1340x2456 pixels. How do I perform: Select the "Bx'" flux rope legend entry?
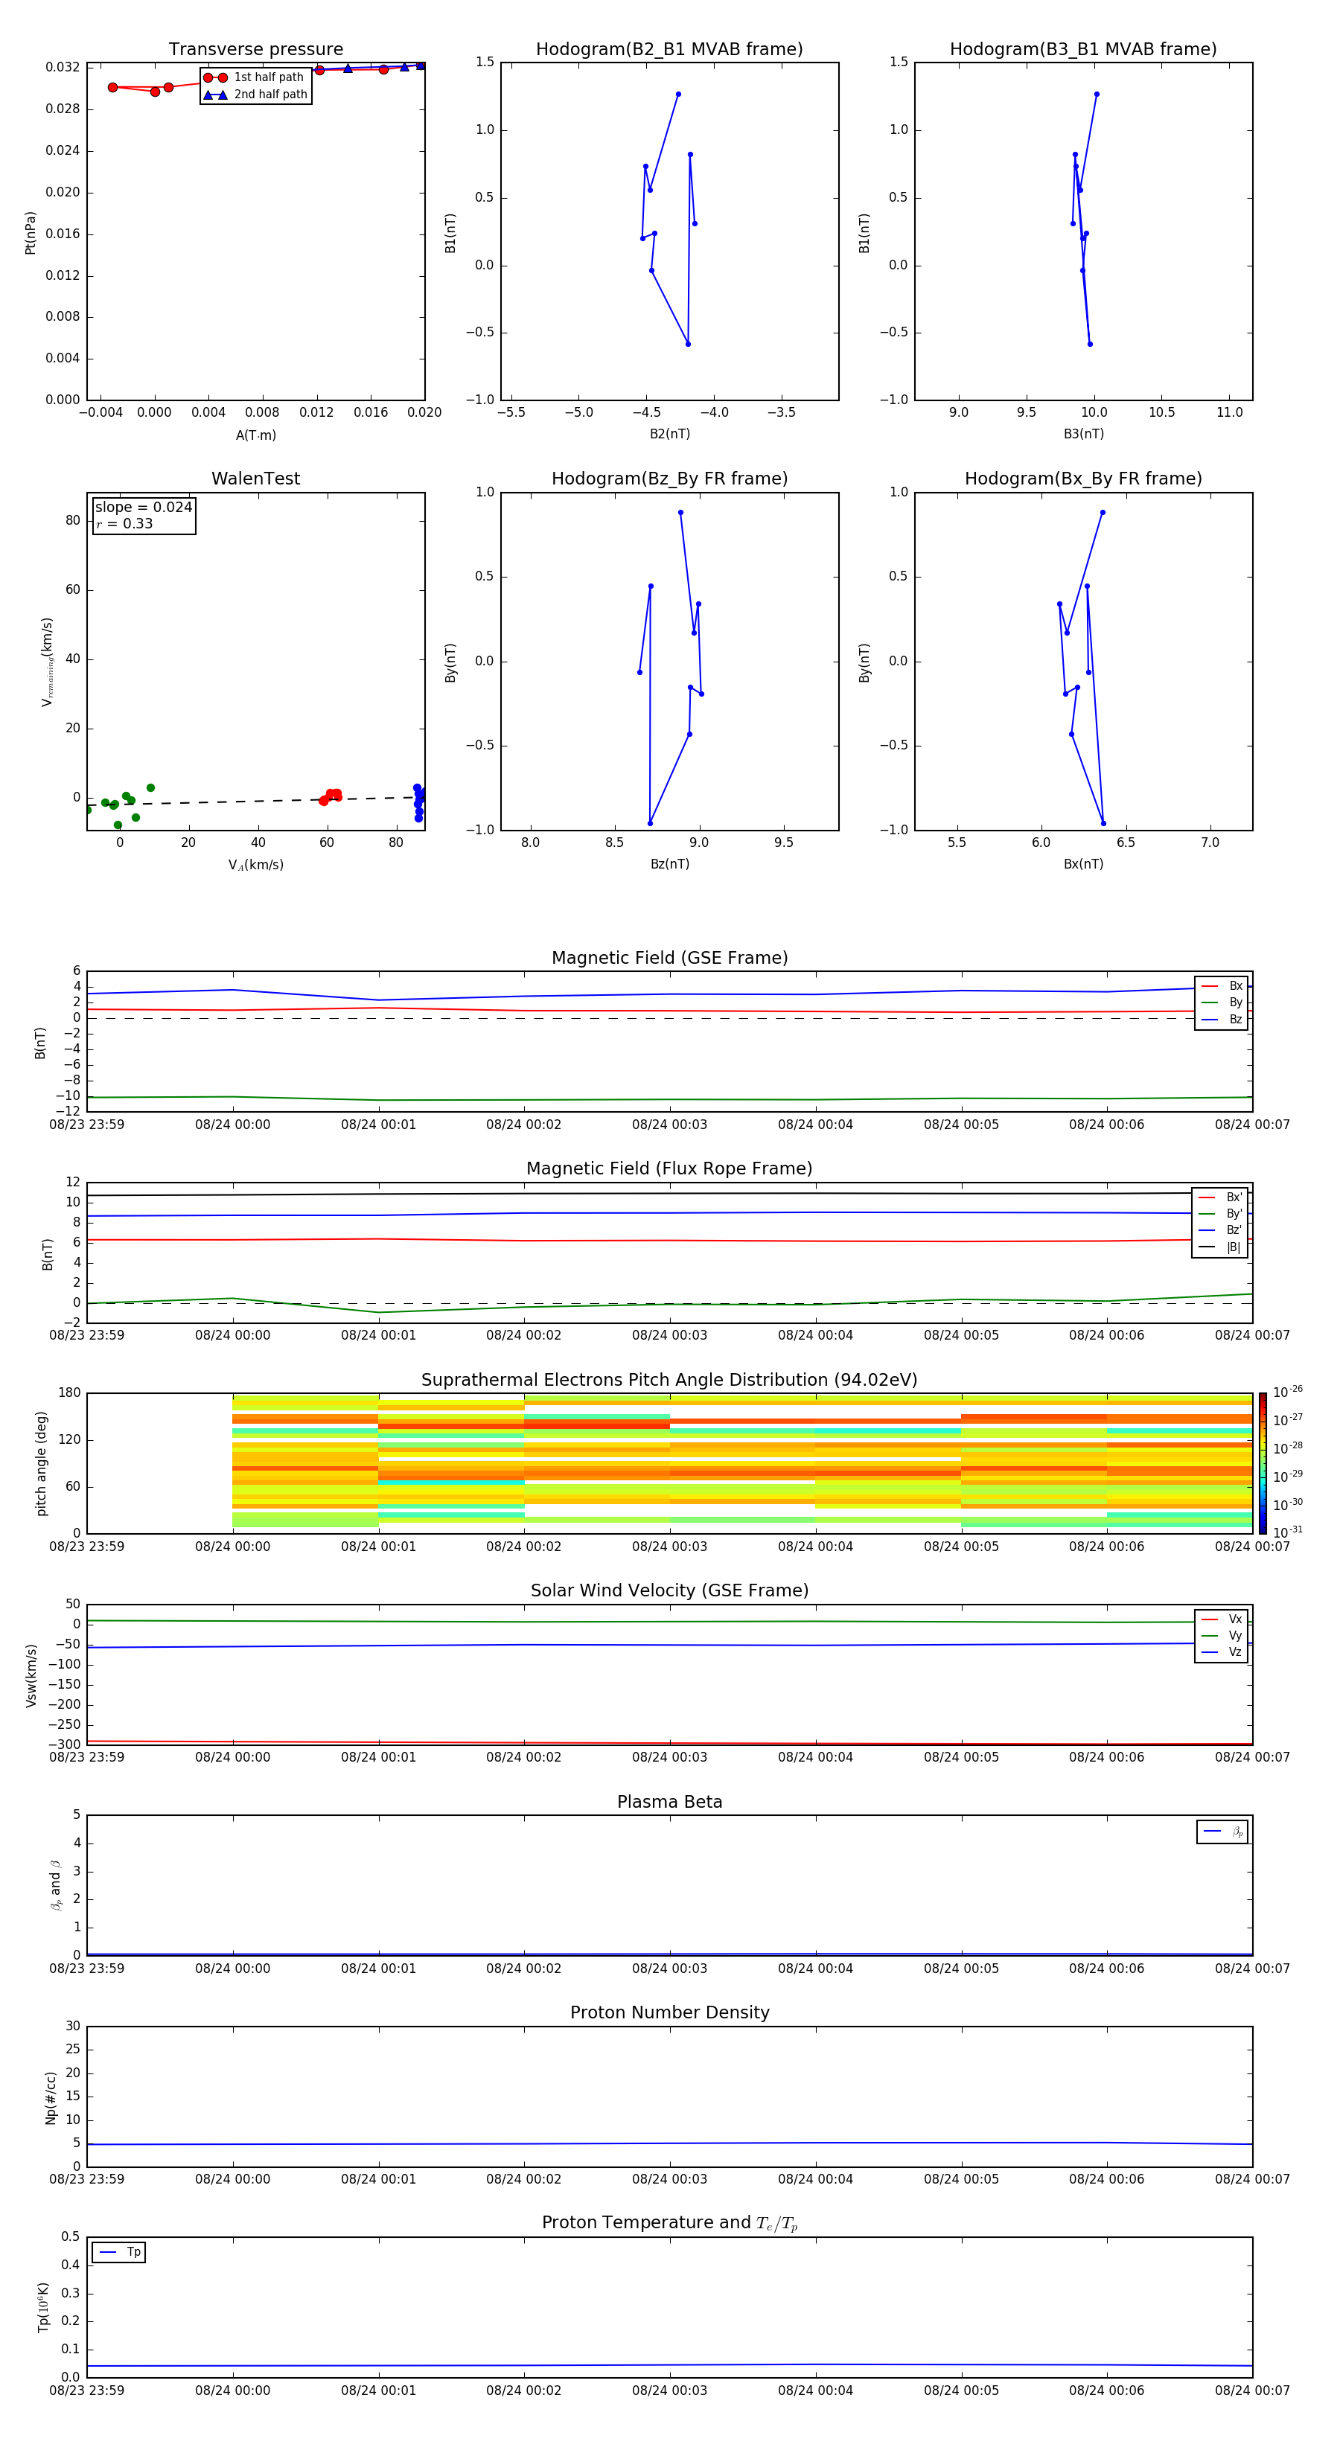click(1220, 1197)
